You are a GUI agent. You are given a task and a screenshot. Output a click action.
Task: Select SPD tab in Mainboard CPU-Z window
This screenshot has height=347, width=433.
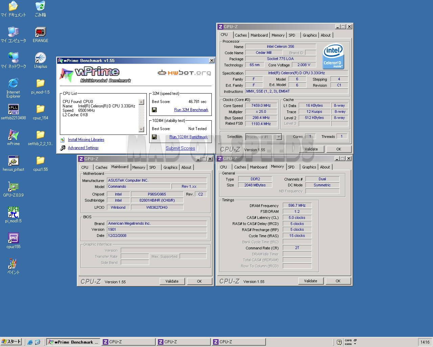(x=153, y=167)
